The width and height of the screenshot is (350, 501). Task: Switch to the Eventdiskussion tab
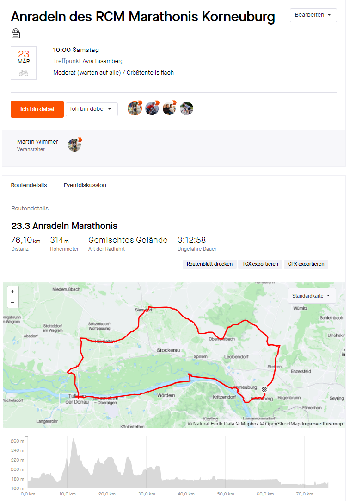[x=85, y=185]
